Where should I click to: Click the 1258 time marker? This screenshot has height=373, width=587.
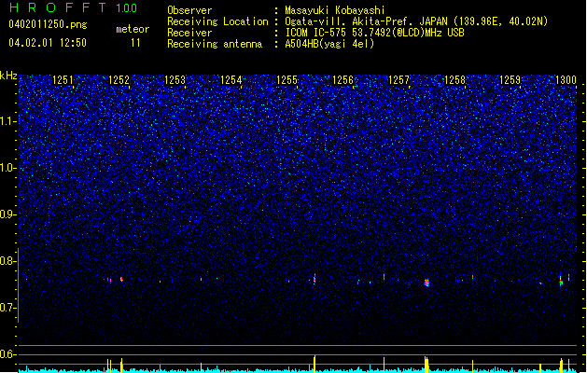click(x=454, y=80)
